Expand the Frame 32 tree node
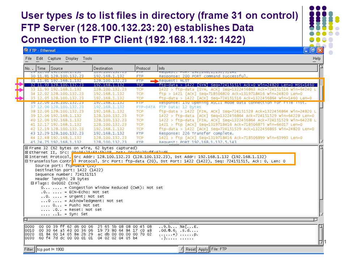347x260 pixels. (x=26, y=148)
